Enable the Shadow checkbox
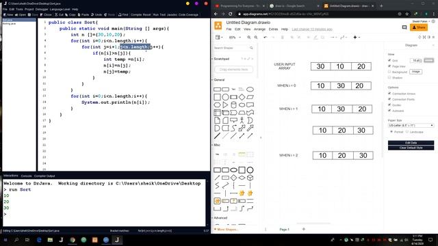Screen dimensions: 438x246 pos(389,77)
